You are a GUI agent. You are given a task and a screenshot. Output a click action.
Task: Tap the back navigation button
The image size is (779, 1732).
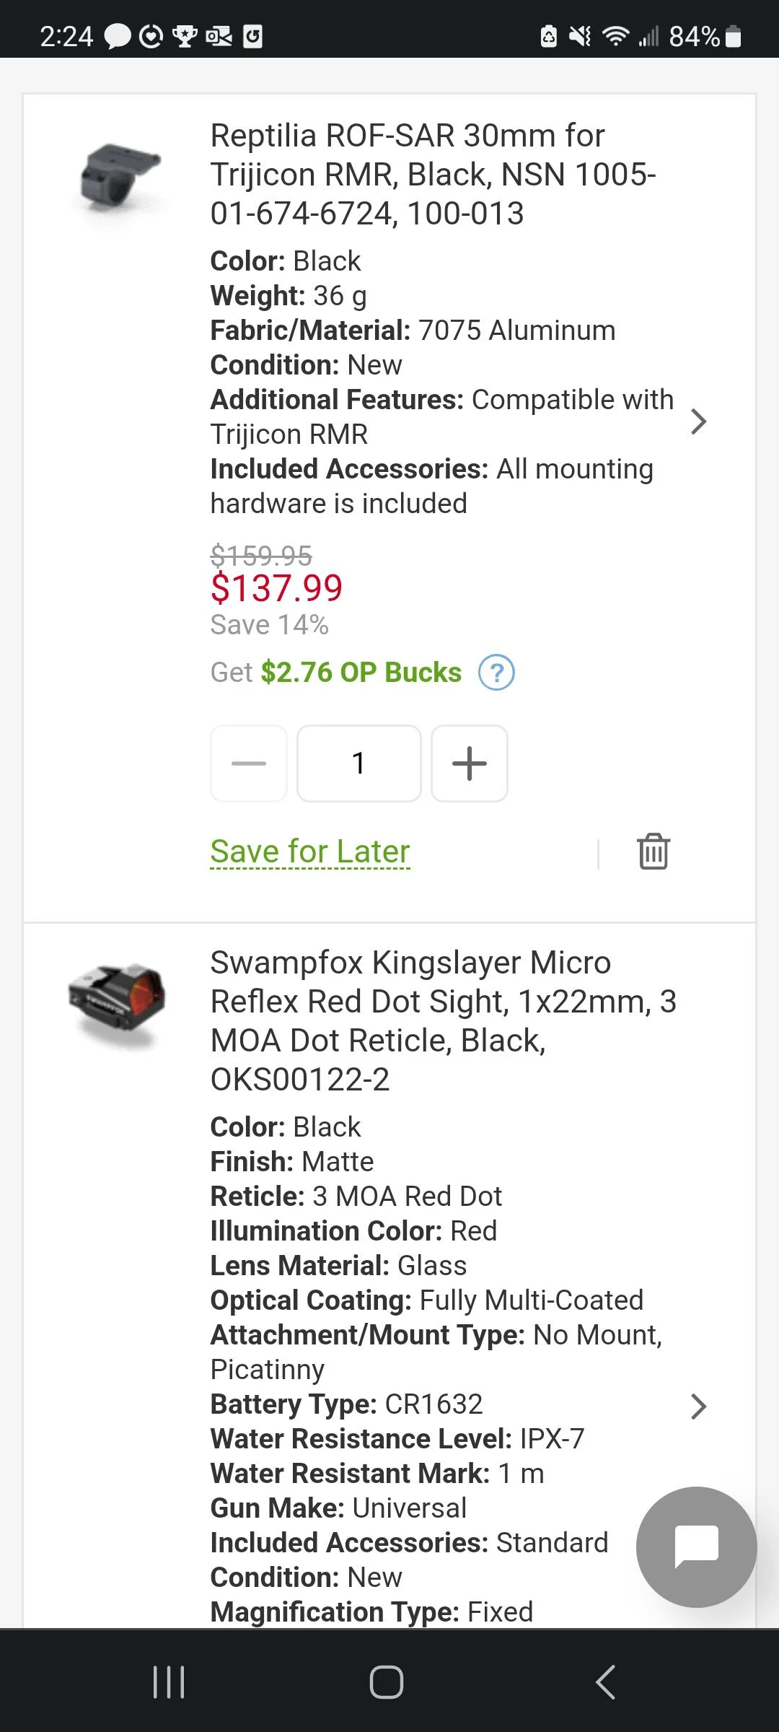click(604, 1681)
